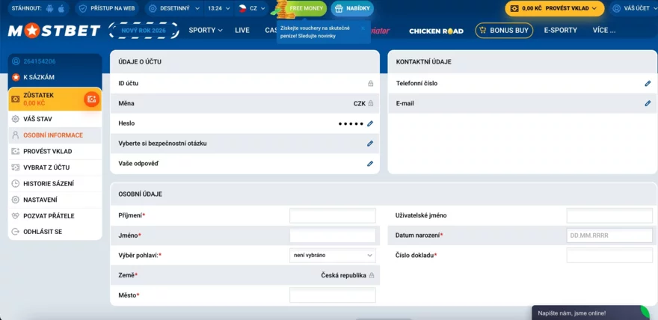
Task: Click the Příjmení input field
Action: click(x=332, y=215)
